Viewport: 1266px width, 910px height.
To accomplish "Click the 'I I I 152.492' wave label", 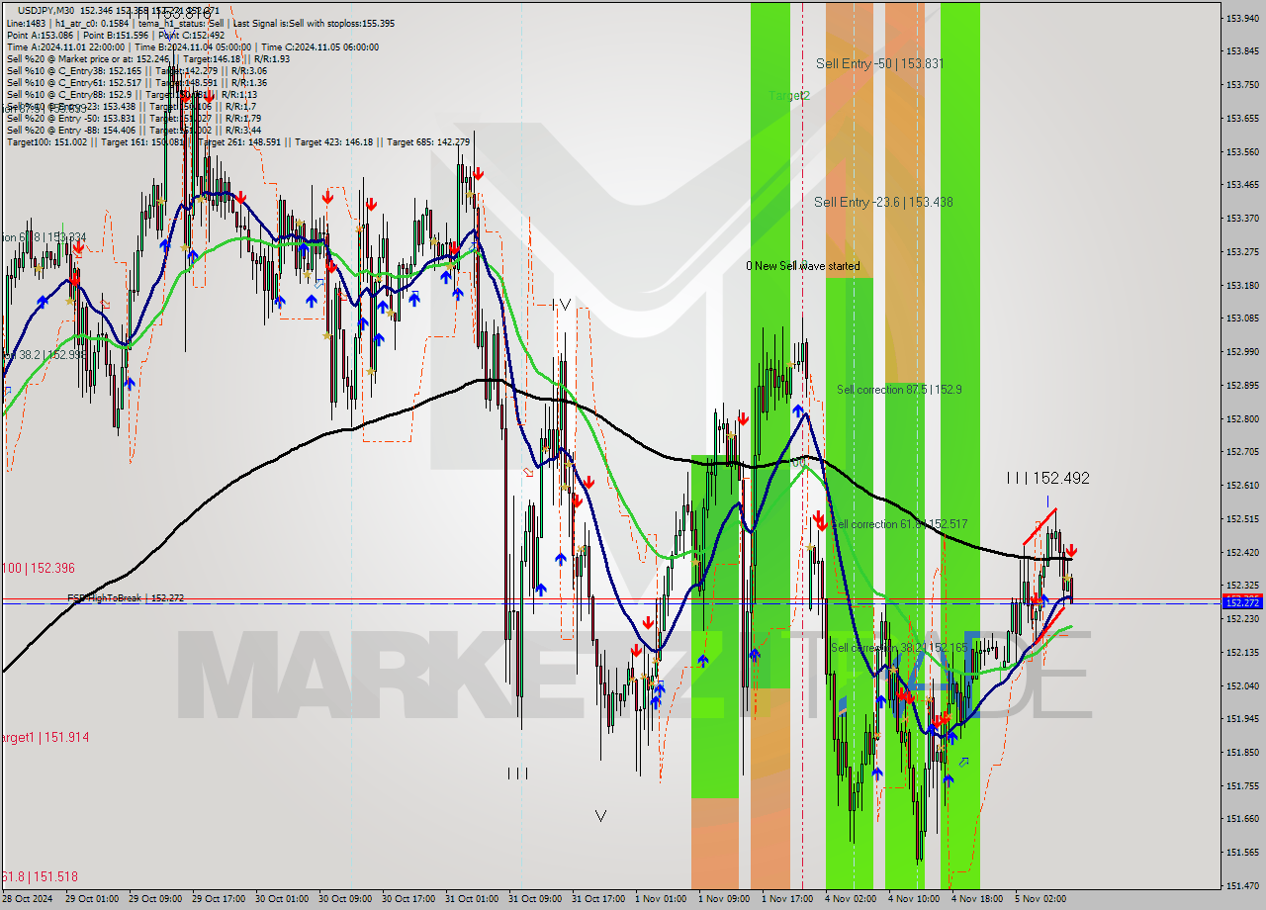I will coord(1047,478).
